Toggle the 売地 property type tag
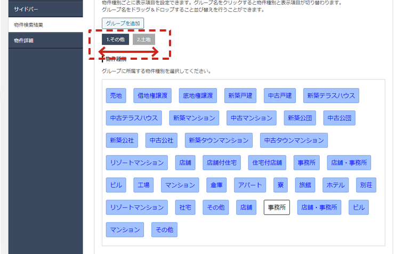The width and height of the screenshot is (404, 254). pos(116,96)
